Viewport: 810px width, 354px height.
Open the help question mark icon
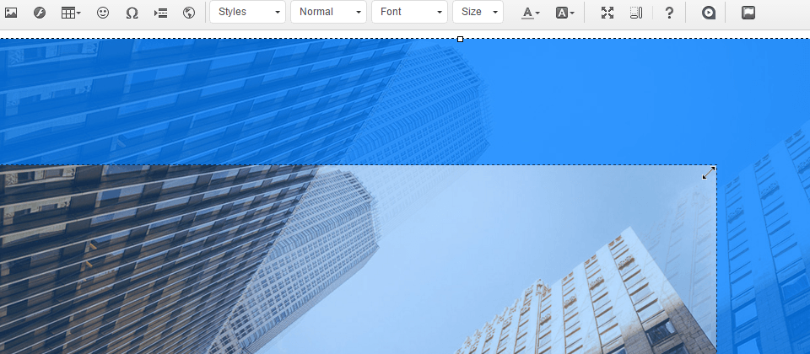669,13
